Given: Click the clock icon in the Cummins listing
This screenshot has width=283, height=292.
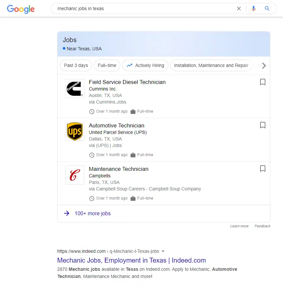Looking at the screenshot, I should click(x=92, y=112).
